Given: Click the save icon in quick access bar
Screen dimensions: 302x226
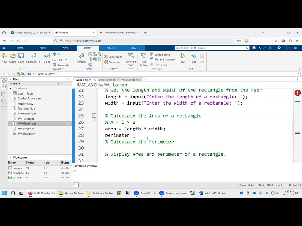Looking at the screenshot, I should 254,48.
